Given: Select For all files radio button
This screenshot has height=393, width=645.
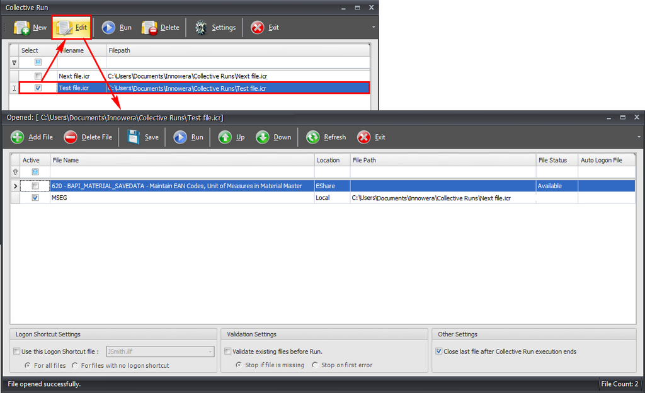Looking at the screenshot, I should [x=28, y=365].
